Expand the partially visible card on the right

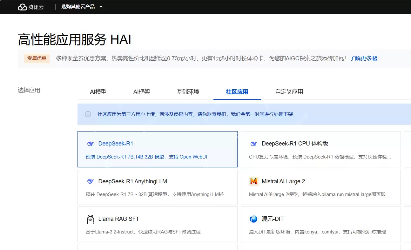pos(408,149)
